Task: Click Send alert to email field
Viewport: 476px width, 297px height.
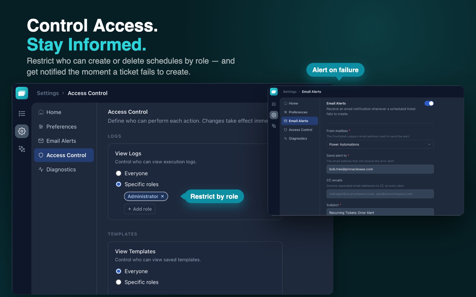Action: point(380,169)
